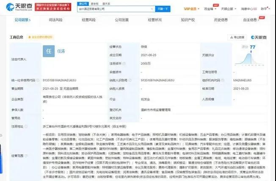Open 消息中心 notifications
The width and height of the screenshot is (276, 181).
pos(249,9)
